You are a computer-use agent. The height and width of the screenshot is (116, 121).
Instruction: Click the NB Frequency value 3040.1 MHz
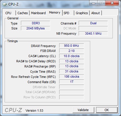click(93, 33)
